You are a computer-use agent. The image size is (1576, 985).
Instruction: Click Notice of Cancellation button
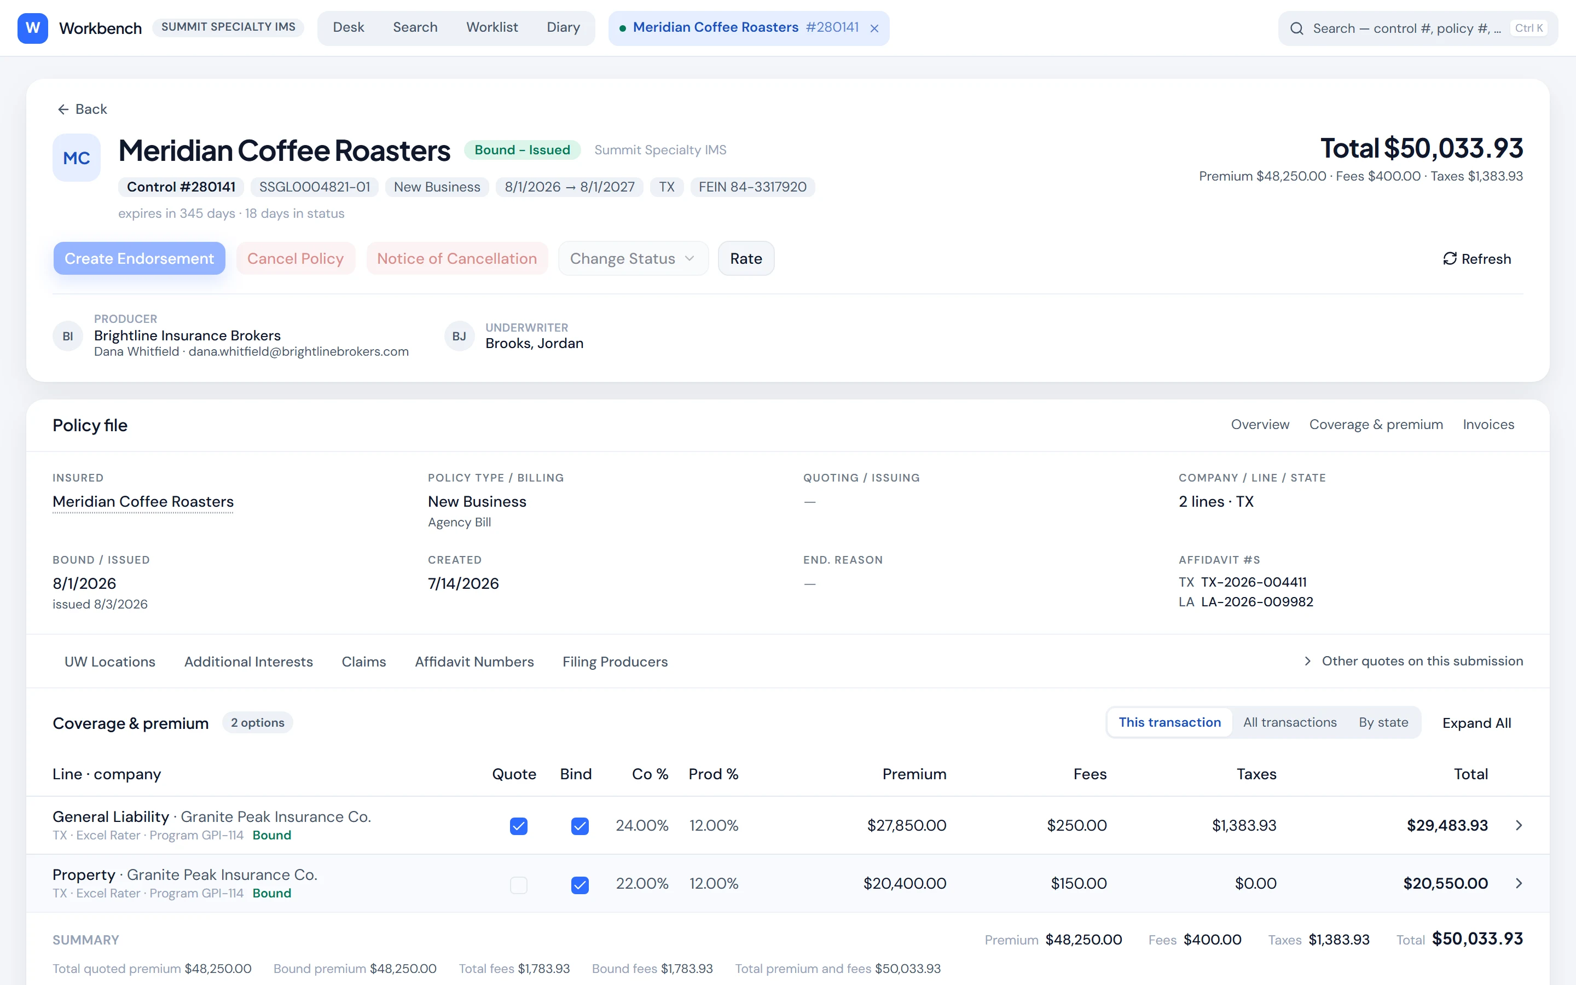tap(457, 259)
